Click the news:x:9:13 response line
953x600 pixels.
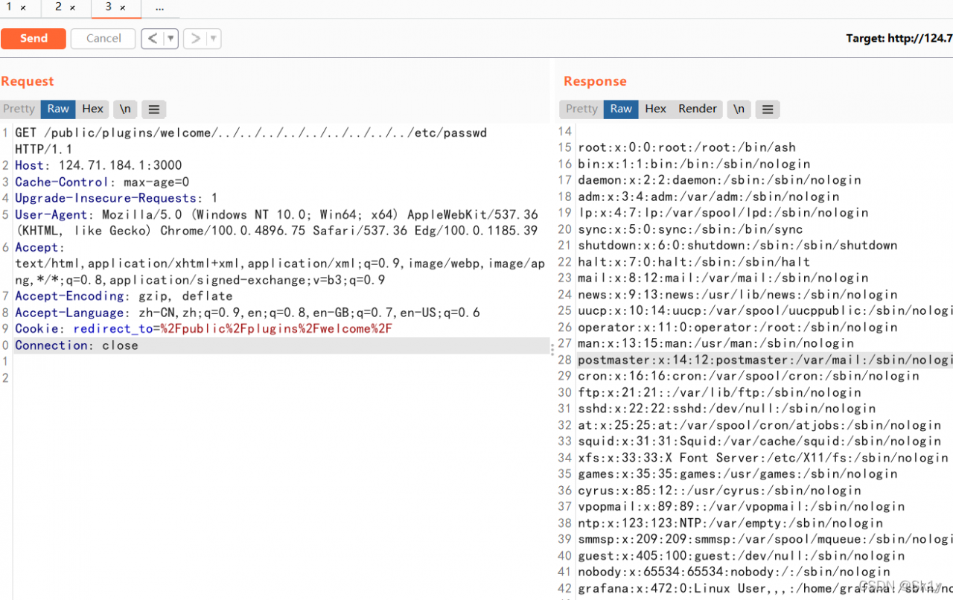click(737, 295)
